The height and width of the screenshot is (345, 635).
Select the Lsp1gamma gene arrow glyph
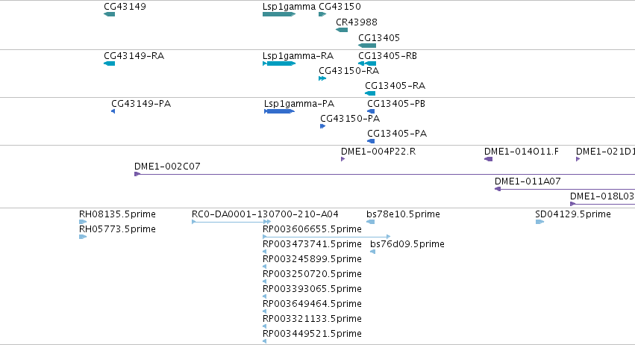(279, 14)
